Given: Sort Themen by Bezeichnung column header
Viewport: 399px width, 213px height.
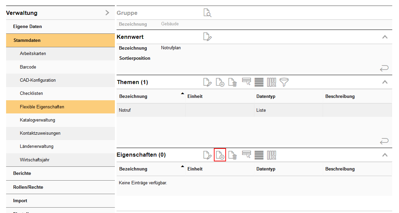Looking at the screenshot, I should tap(133, 96).
